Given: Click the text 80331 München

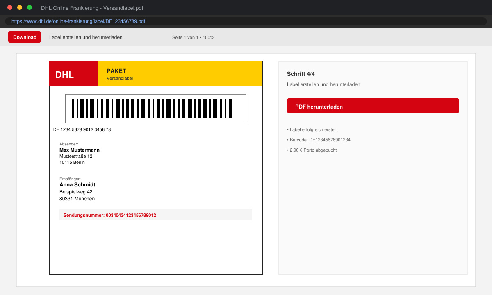Looking at the screenshot, I should tap(77, 199).
